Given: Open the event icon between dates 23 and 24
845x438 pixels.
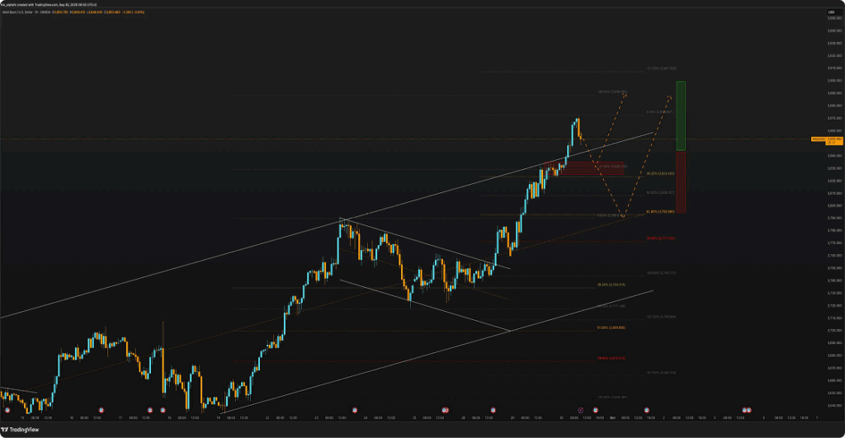Looking at the screenshot, I should [x=354, y=410].
